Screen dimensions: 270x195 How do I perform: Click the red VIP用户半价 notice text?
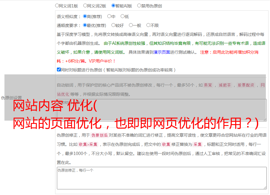click(102, 61)
